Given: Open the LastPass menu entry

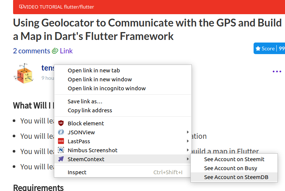Looking at the screenshot, I should click(x=123, y=141).
